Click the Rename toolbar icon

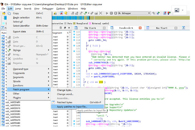(x=96, y=13)
